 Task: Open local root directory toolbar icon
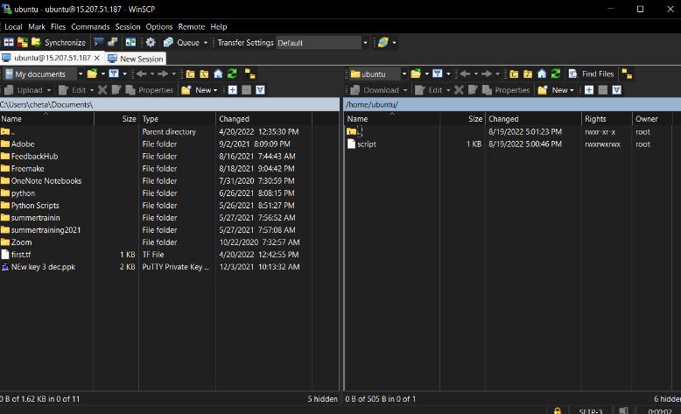[x=204, y=74]
